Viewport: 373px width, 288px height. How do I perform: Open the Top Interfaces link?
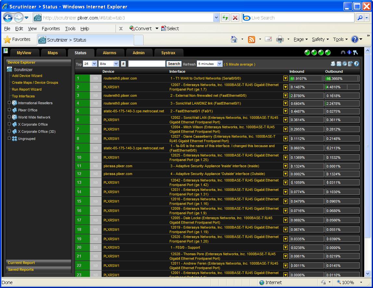(x=23, y=96)
